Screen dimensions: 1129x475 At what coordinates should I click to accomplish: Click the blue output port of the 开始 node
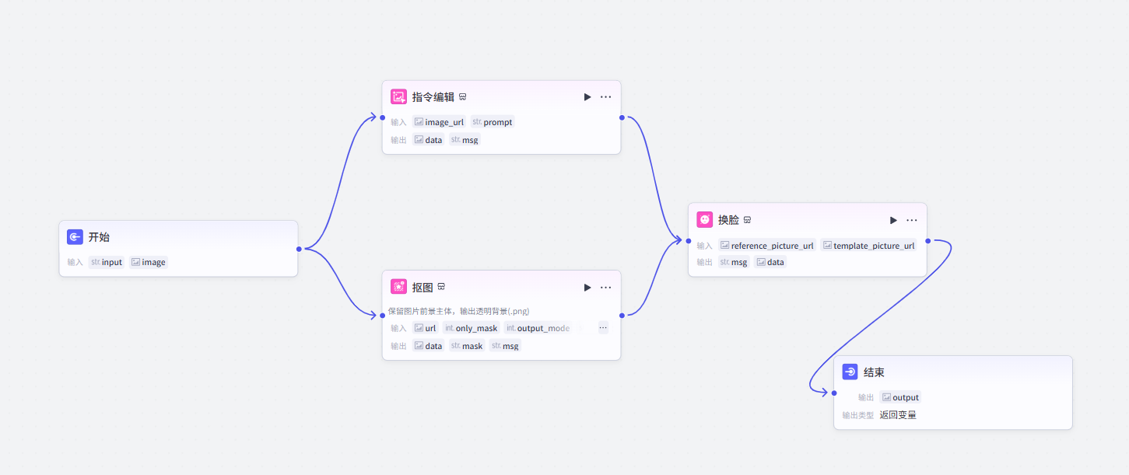click(x=298, y=249)
